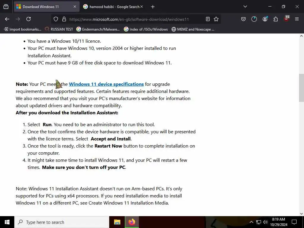The width and height of the screenshot is (304, 228).
Task: Click 'Make sure you don't turn off your PC' text
Action: 83,167
